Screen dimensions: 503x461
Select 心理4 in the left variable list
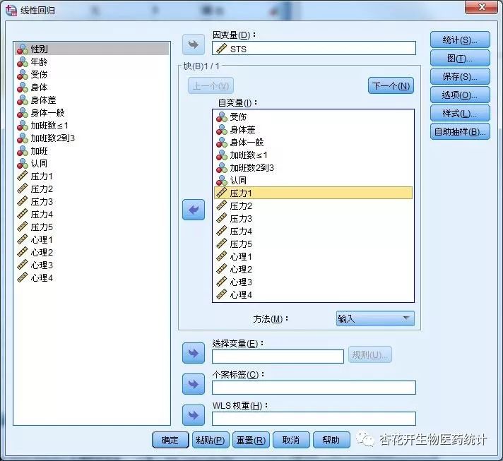(92, 277)
